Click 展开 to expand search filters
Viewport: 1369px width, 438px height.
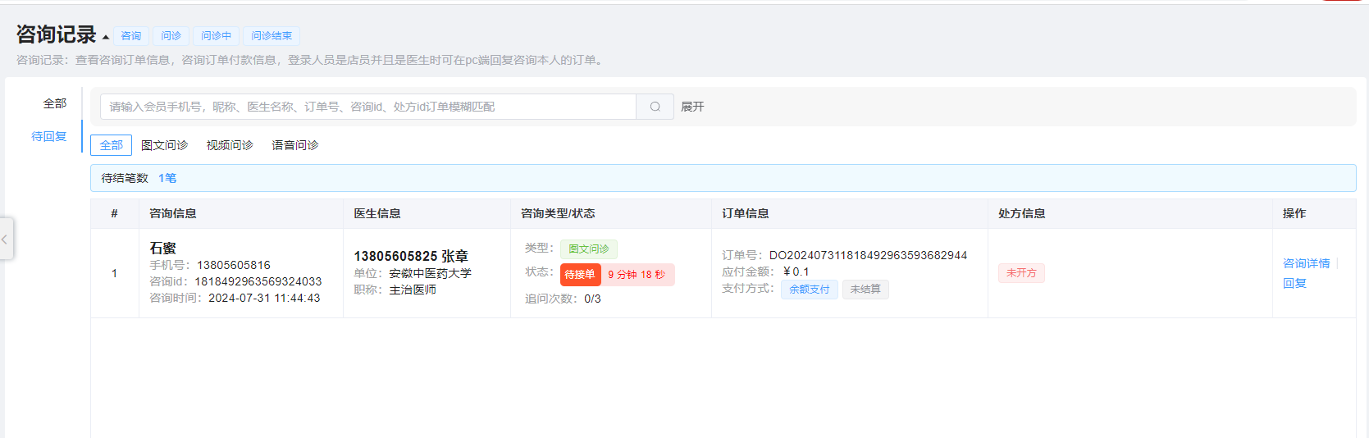tap(692, 107)
